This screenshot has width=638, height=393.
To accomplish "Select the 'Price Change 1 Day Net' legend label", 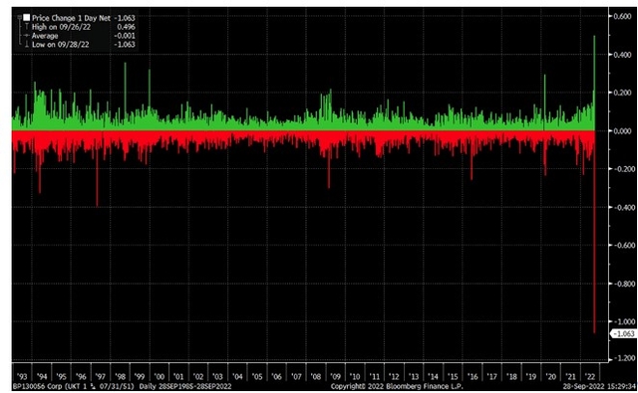I will (71, 18).
